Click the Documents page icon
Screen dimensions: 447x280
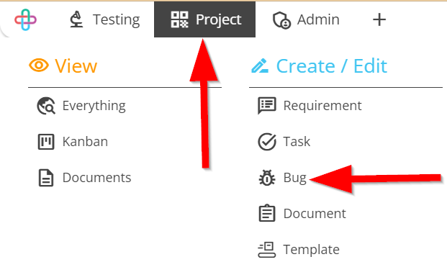pos(46,178)
